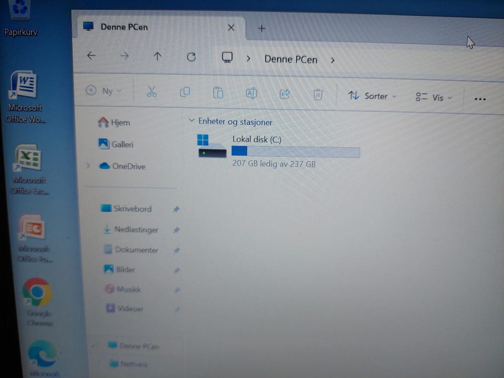Expand the OneDrive tree node

pos(88,165)
